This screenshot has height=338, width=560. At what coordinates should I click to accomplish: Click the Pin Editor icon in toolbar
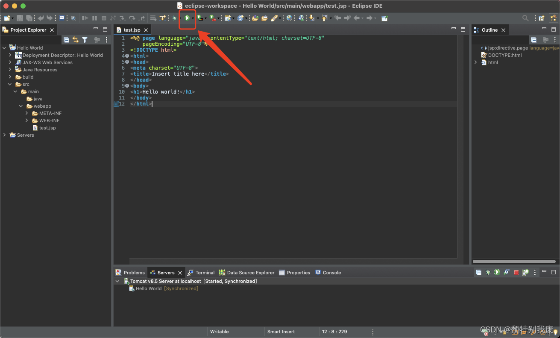(384, 18)
